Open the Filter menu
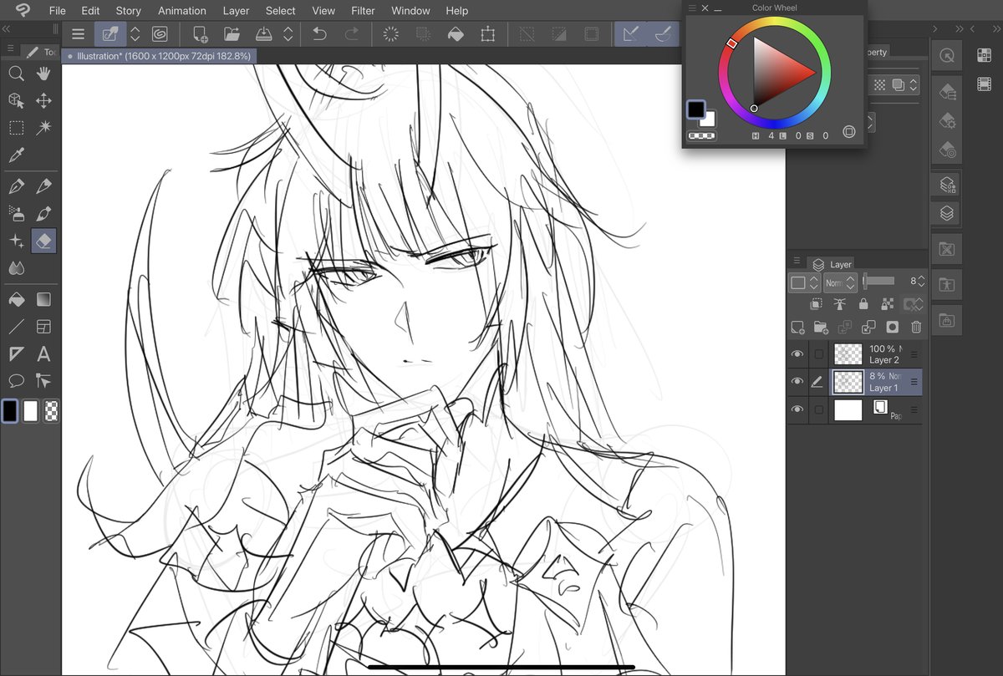 (363, 10)
